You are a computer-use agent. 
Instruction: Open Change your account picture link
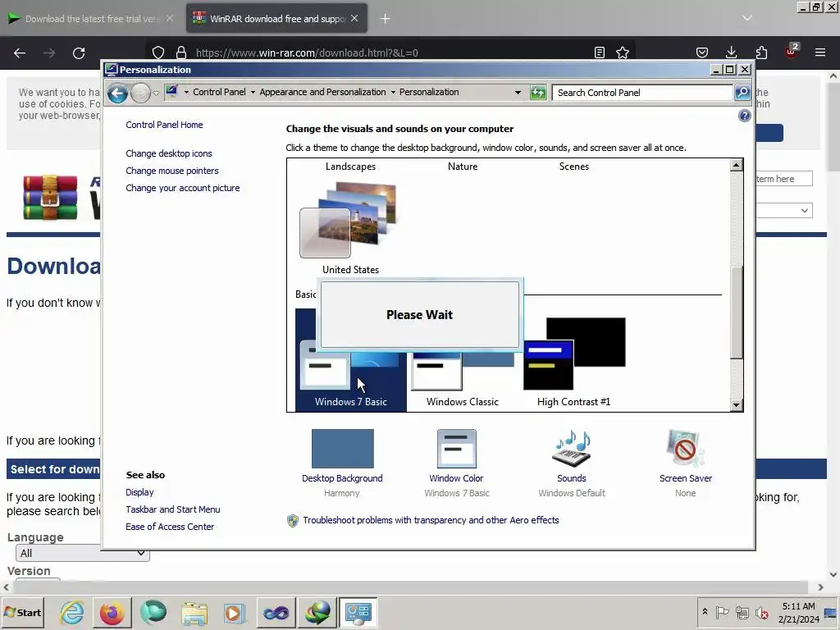[183, 188]
